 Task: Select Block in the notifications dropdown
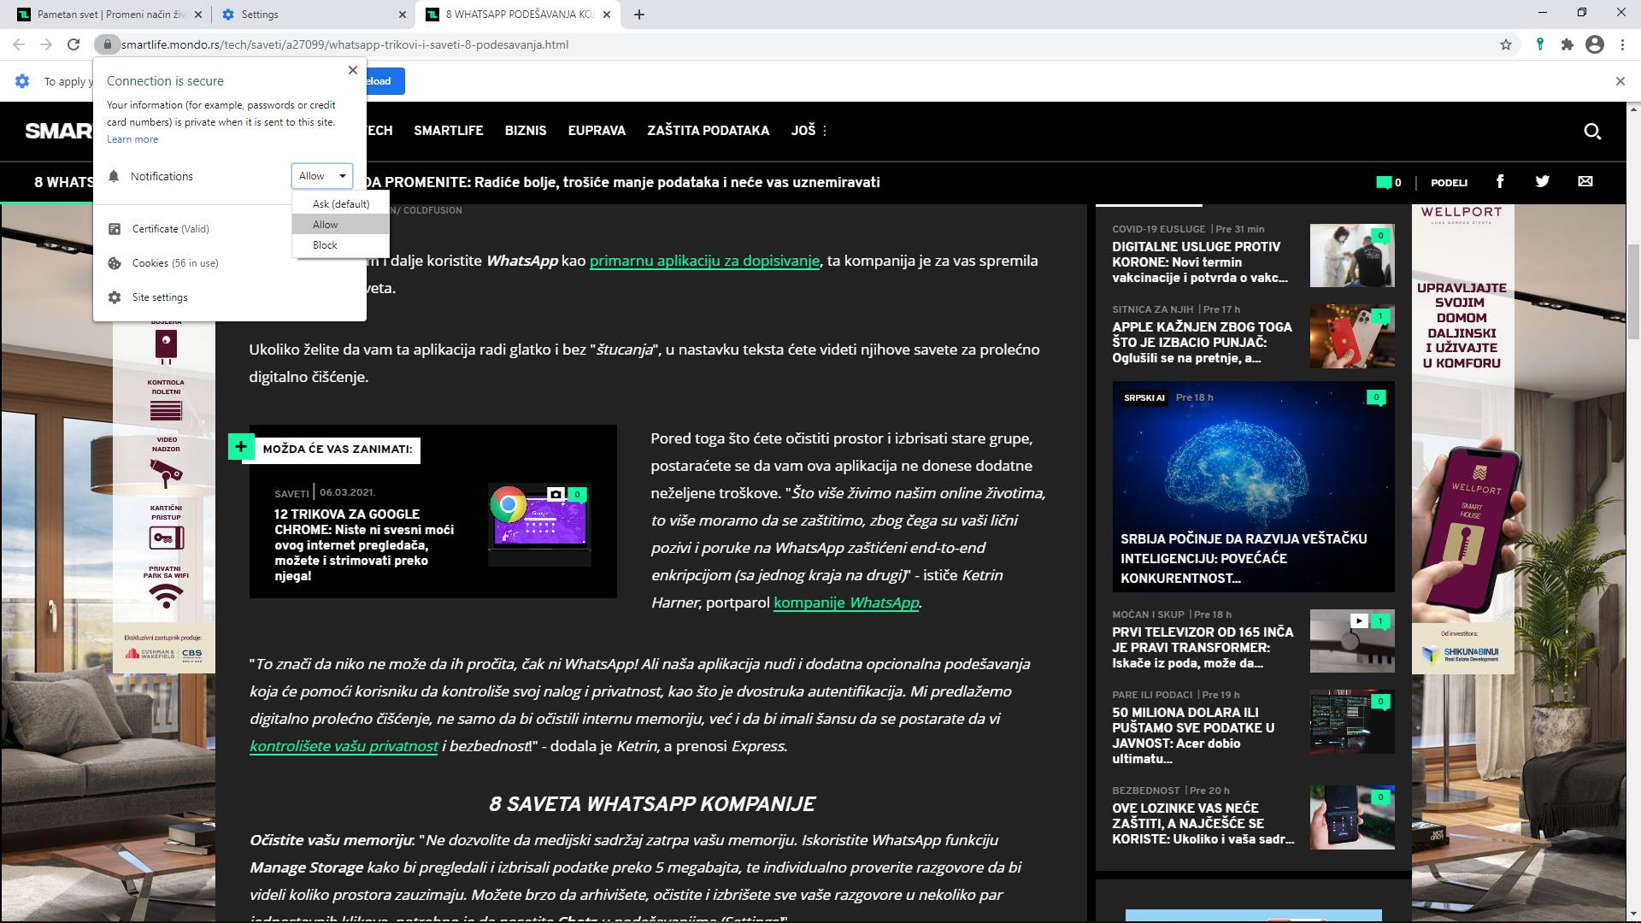point(326,245)
